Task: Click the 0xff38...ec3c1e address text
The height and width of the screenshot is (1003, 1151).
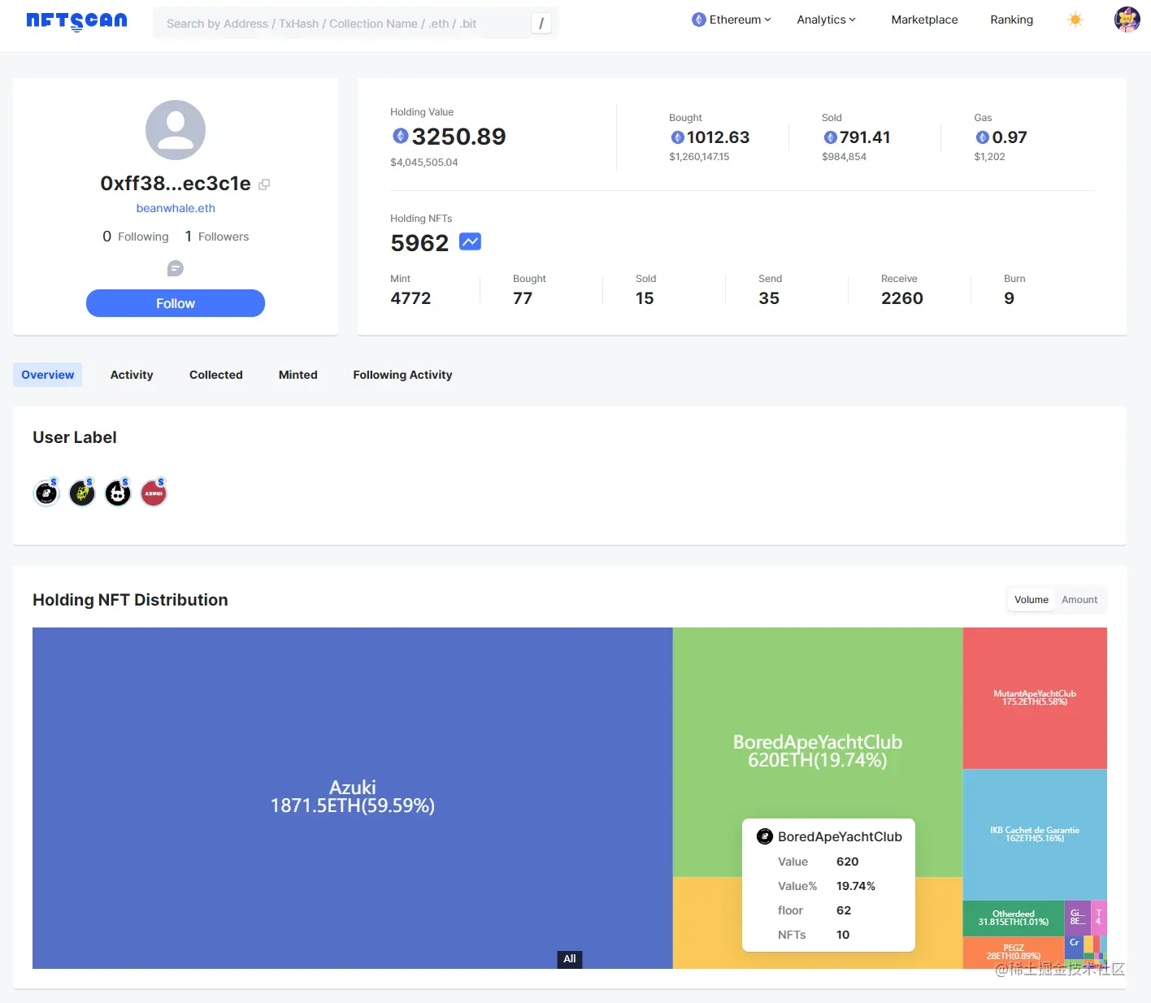Action: coord(176,184)
